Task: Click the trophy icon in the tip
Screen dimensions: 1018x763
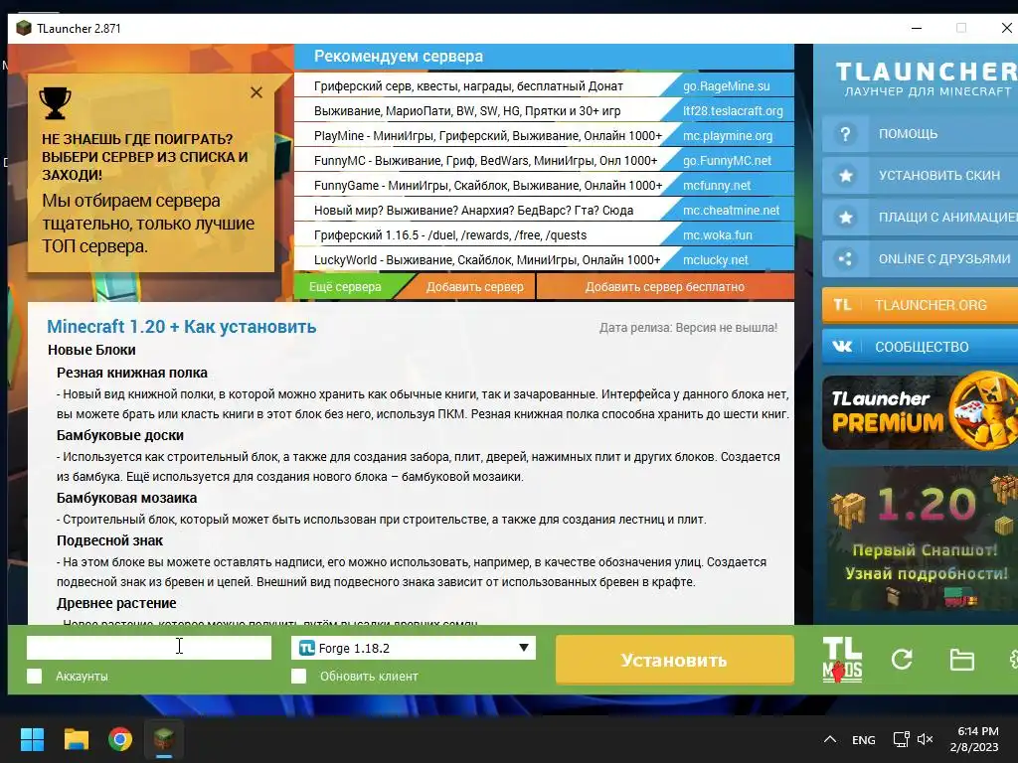Action: click(56, 102)
